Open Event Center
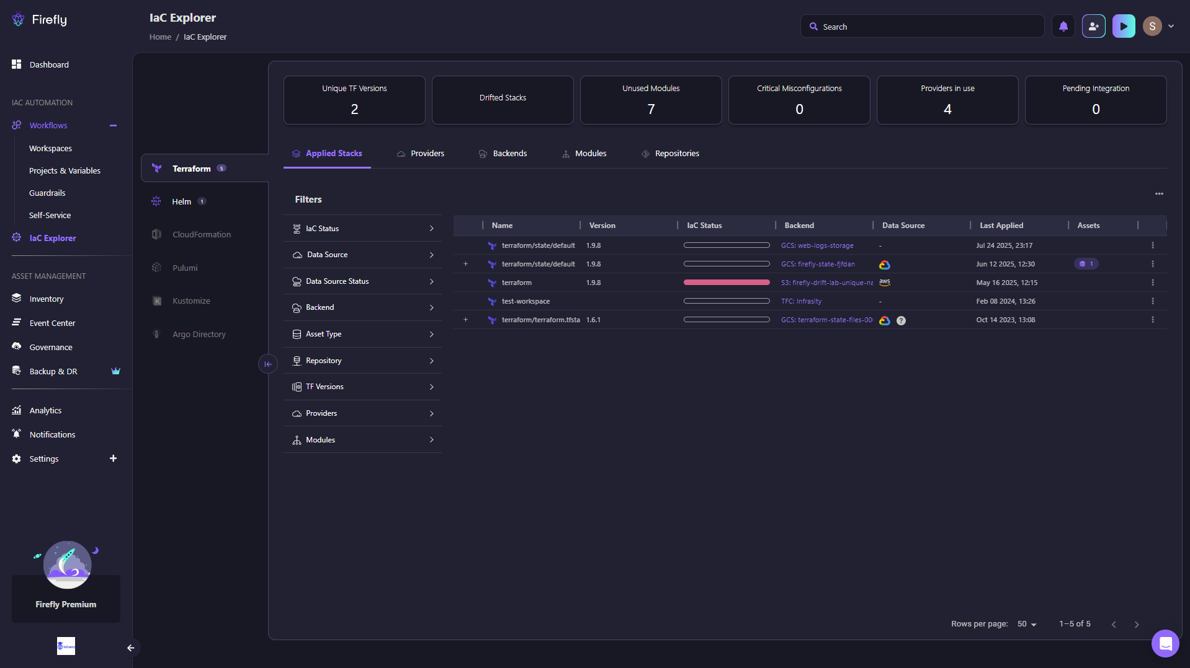Image resolution: width=1190 pixels, height=668 pixels. tap(52, 323)
